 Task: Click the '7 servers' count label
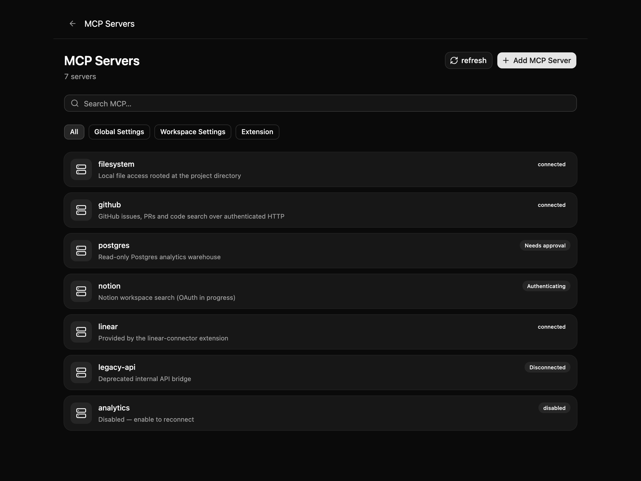[x=80, y=76]
